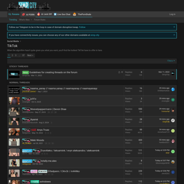
Task: Select the Trending tab
Action: [x=13, y=20]
